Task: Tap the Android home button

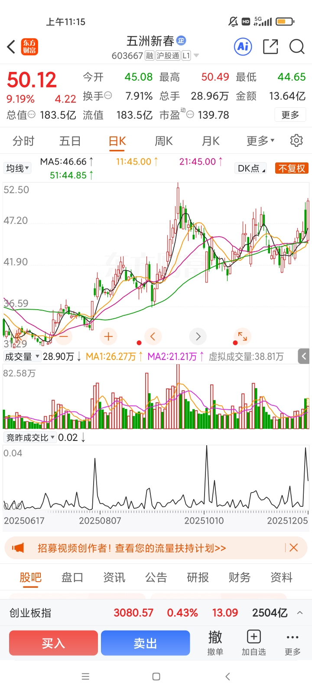Action: 156,676
